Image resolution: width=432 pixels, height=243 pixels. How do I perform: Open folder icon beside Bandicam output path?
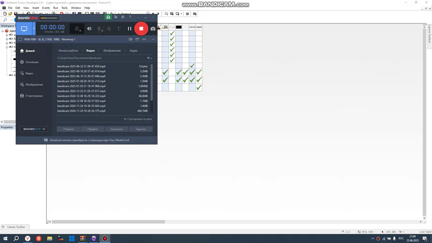click(149, 58)
